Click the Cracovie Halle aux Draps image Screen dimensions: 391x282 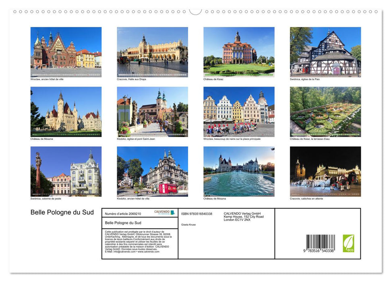point(152,52)
